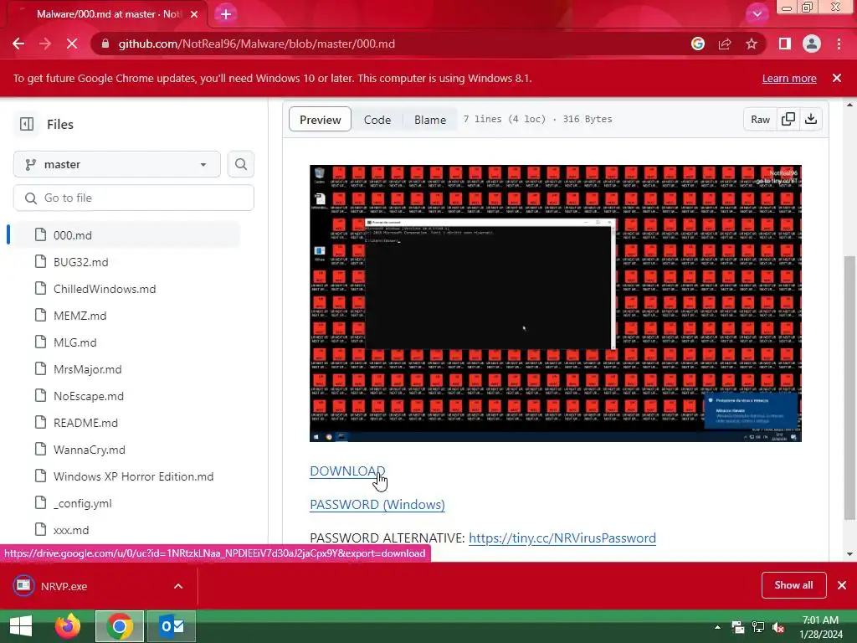
Task: View the Raw file
Action: tap(760, 119)
